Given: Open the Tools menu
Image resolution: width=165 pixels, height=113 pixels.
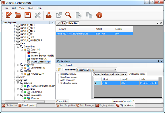Looking at the screenshot, I should pos(30,8).
